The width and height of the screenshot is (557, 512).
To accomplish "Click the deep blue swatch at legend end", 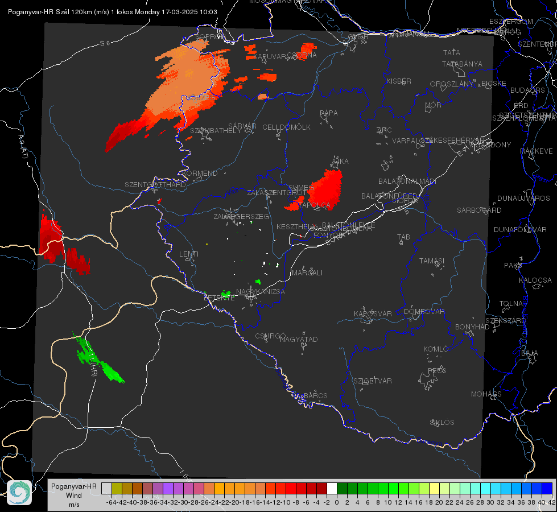I will [x=547, y=488].
